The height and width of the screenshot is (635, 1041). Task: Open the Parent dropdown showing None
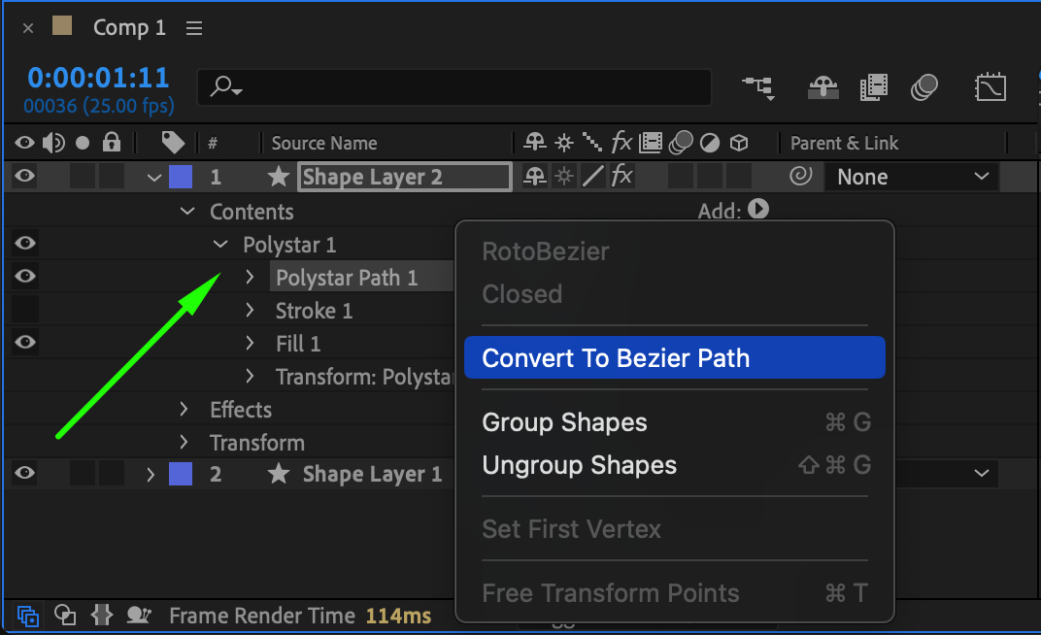point(914,177)
